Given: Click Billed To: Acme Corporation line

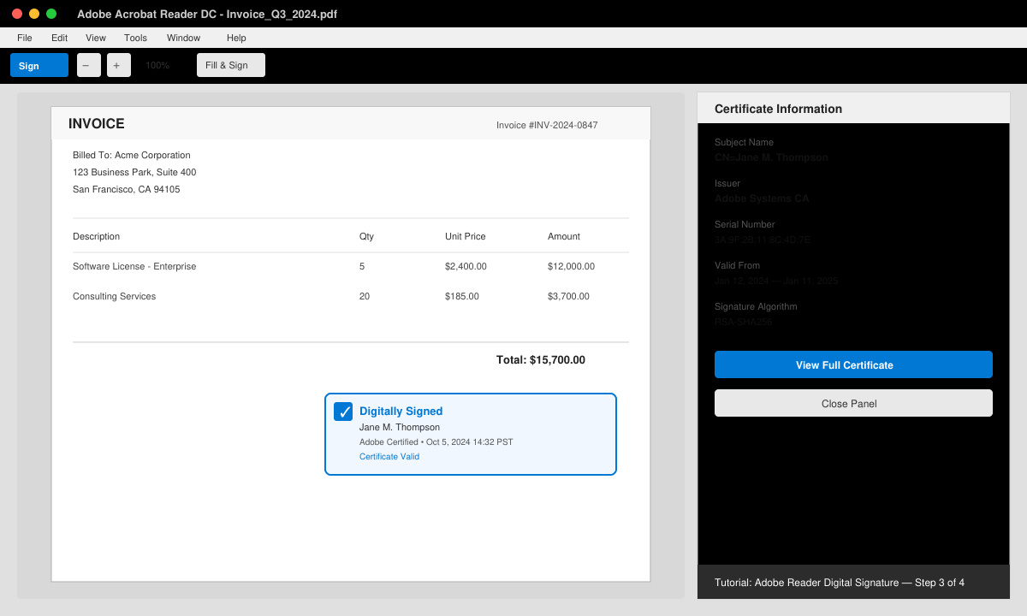Looking at the screenshot, I should (x=132, y=155).
